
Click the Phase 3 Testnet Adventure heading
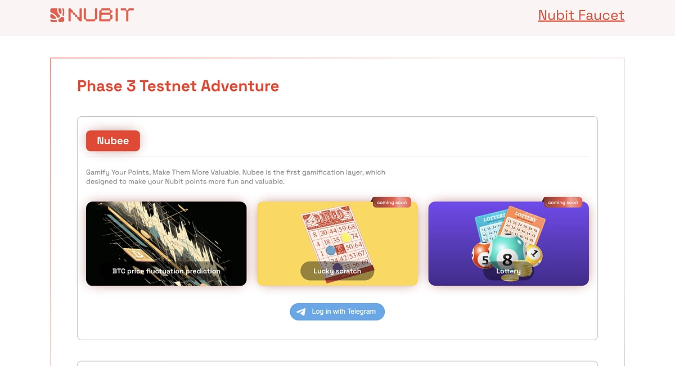178,86
